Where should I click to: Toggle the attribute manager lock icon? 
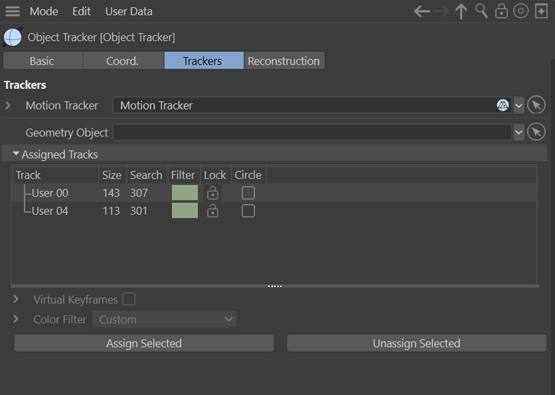coord(501,11)
